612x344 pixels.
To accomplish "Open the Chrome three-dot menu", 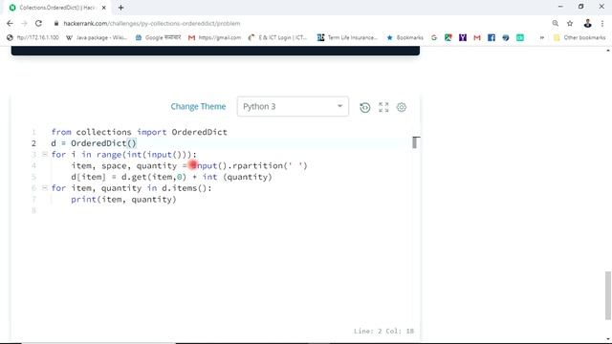I will point(602,23).
